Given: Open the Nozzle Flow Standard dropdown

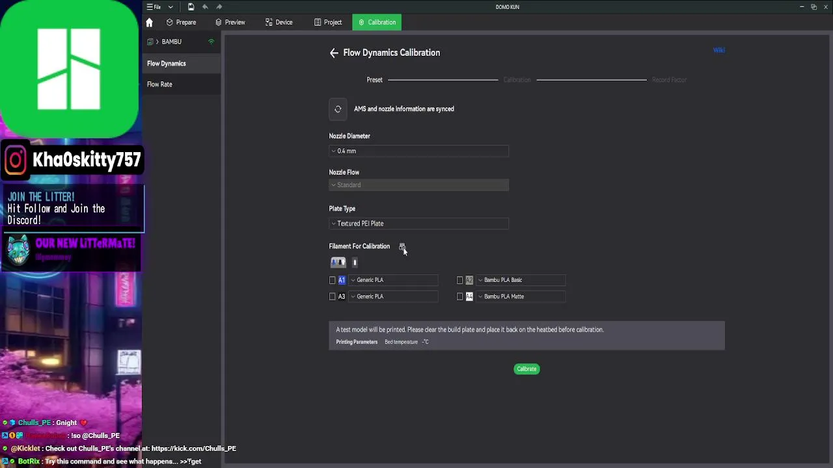Looking at the screenshot, I should click(x=418, y=185).
